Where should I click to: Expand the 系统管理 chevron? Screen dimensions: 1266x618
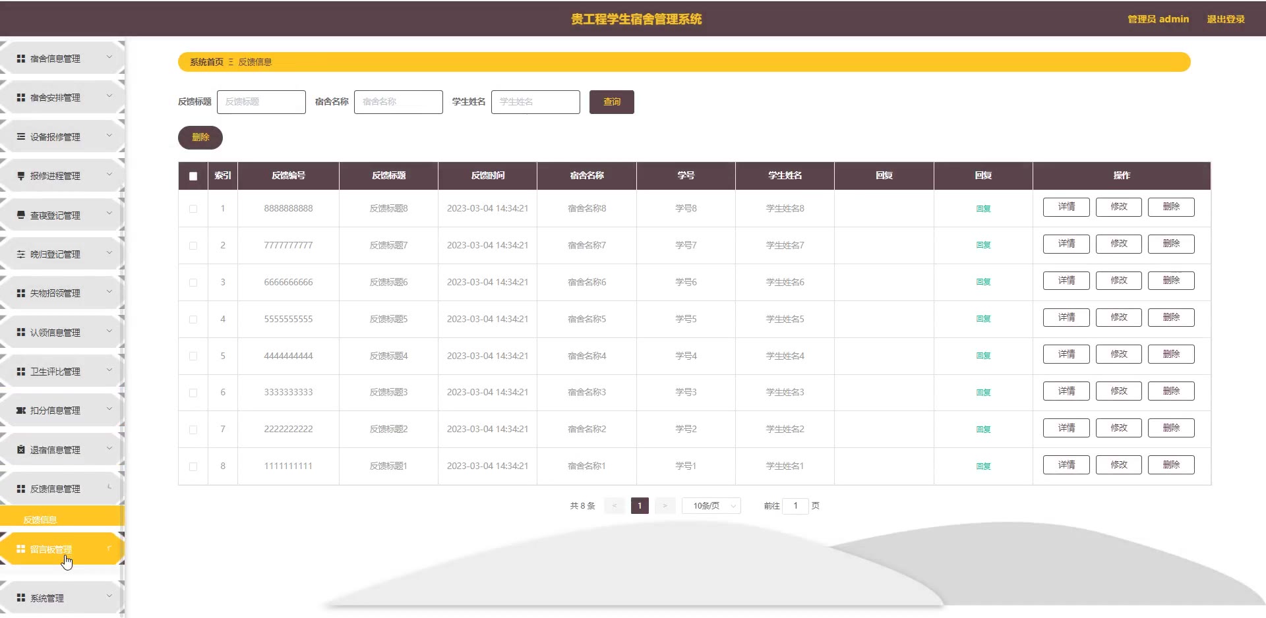coord(109,597)
